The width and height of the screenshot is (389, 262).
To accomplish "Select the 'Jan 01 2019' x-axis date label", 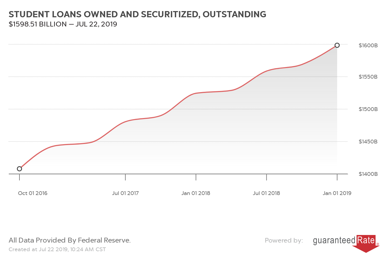I will tap(337, 193).
